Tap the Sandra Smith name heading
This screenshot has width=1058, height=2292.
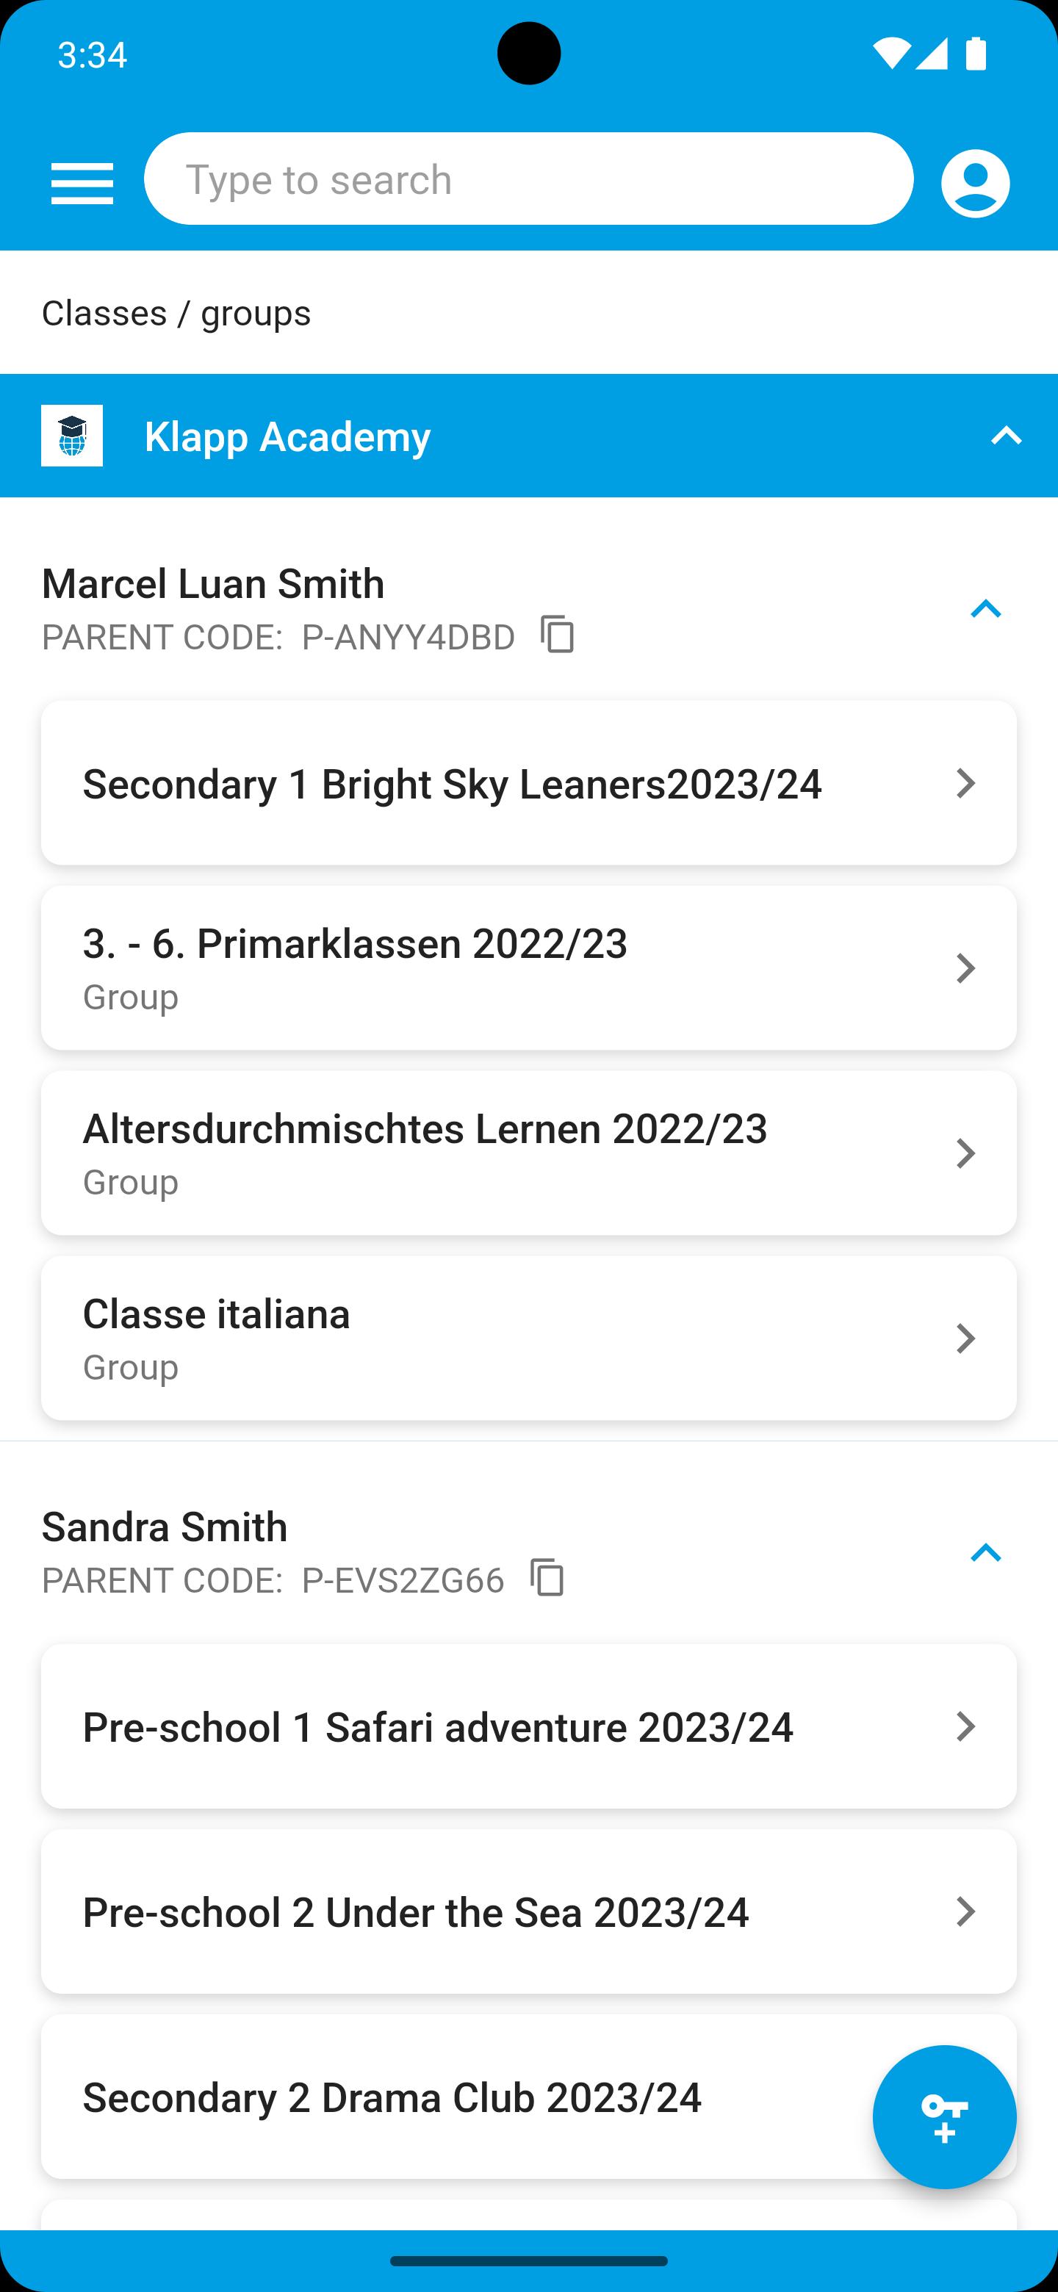(x=165, y=1527)
